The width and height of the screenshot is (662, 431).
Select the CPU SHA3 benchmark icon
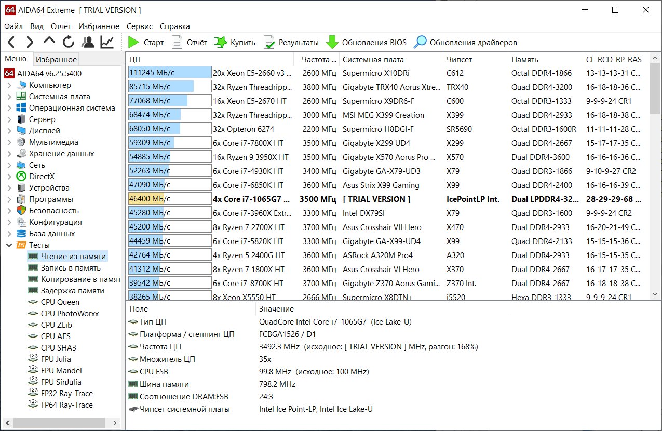click(33, 348)
